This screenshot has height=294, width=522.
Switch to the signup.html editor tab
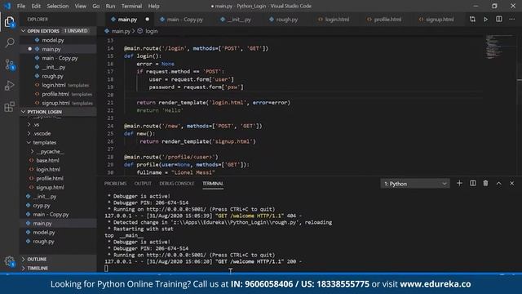click(x=436, y=20)
